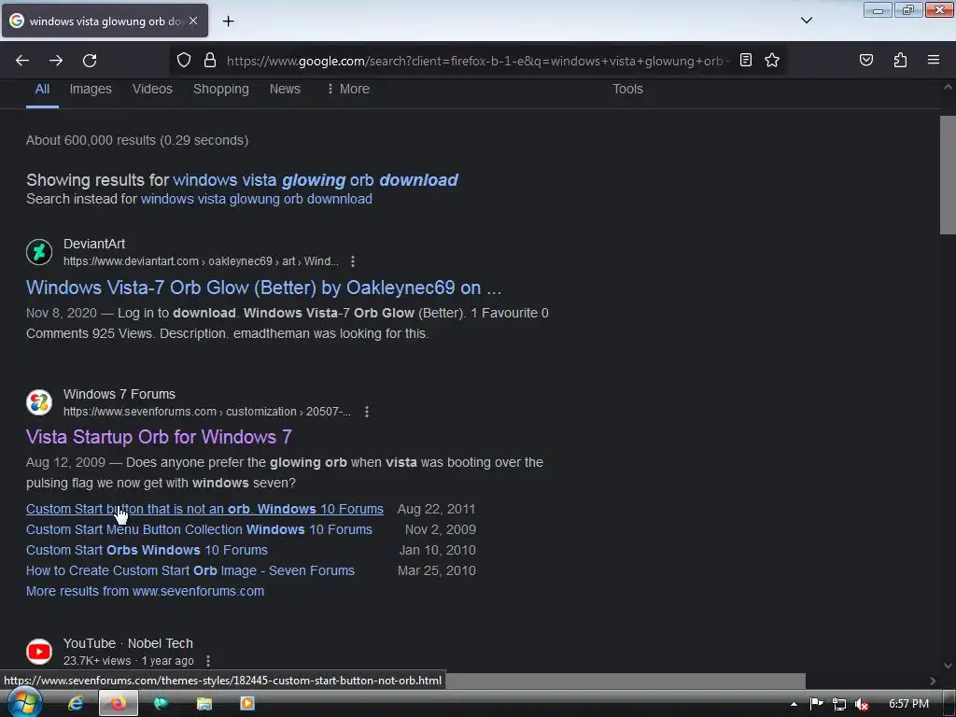Click the network tray icon
The height and width of the screenshot is (717, 956).
pos(839,704)
